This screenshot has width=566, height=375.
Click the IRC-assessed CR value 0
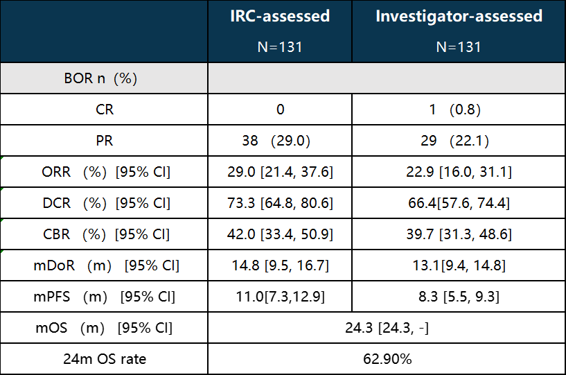tap(280, 110)
